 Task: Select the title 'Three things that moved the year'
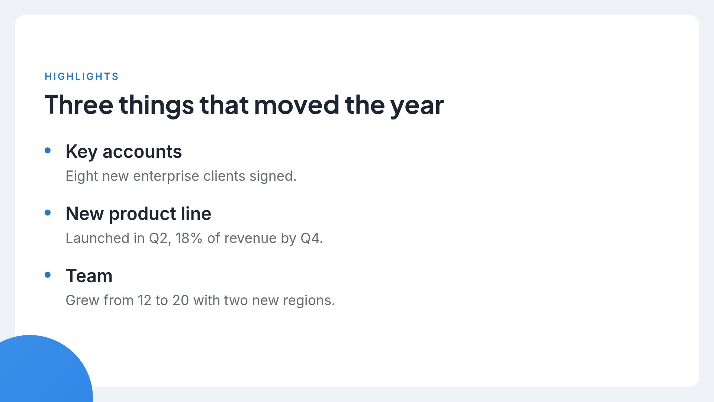[244, 105]
